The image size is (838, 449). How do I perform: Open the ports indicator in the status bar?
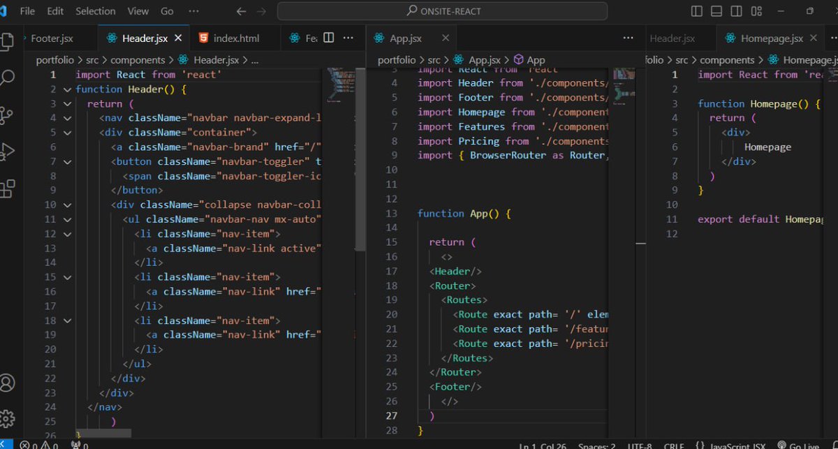pyautogui.click(x=80, y=445)
